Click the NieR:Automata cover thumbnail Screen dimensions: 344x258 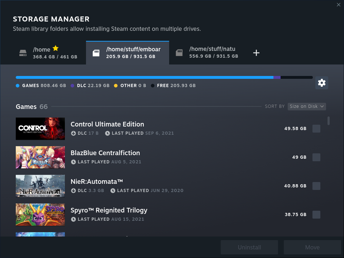40,186
